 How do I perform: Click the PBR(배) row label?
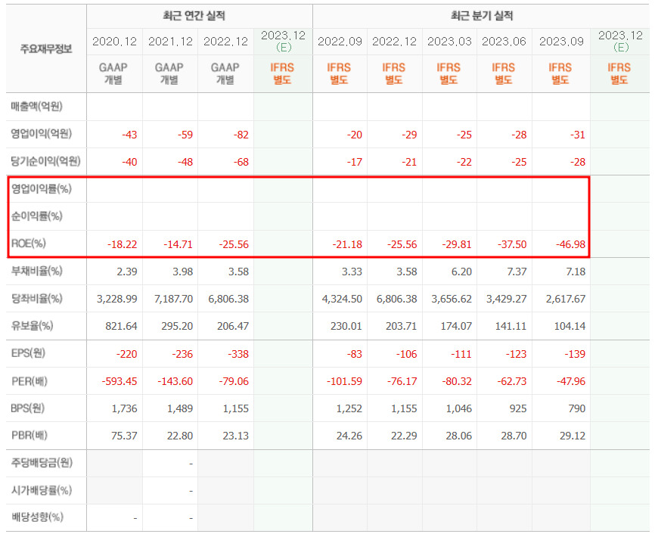[29, 436]
